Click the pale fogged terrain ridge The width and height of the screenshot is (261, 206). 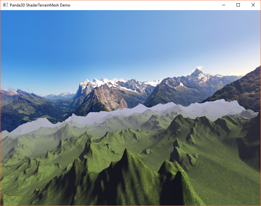pyautogui.click(x=130, y=111)
